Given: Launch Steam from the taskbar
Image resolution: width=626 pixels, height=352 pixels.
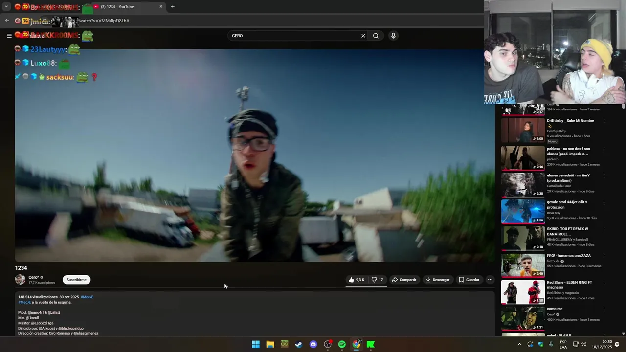Looking at the screenshot, I should click(x=299, y=344).
